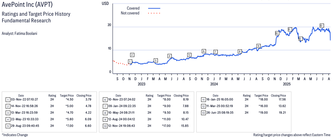The height and width of the screenshot is (137, 334).
Task: Click closing price '13.62'
Action: coord(282,106)
